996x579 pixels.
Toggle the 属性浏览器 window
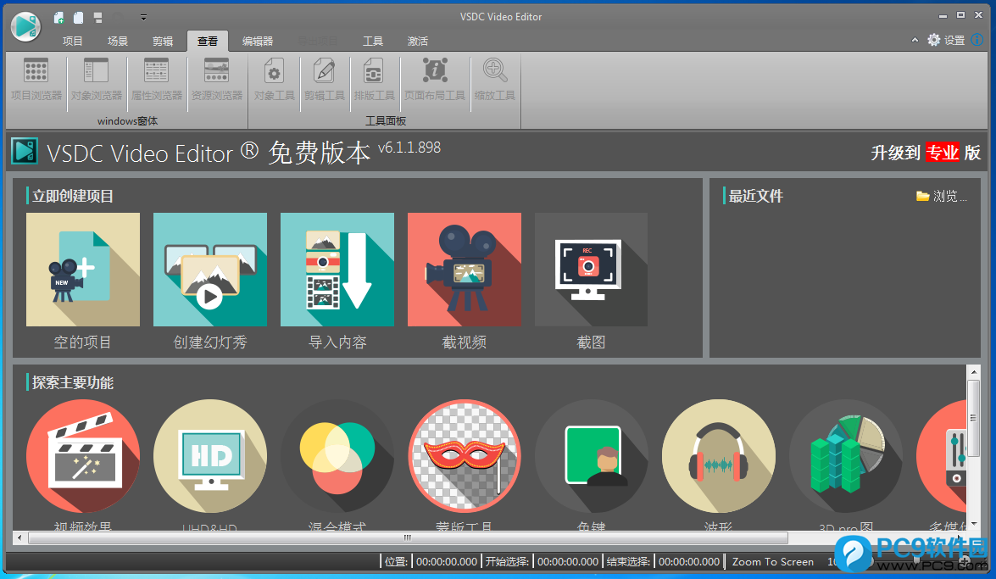[x=156, y=80]
